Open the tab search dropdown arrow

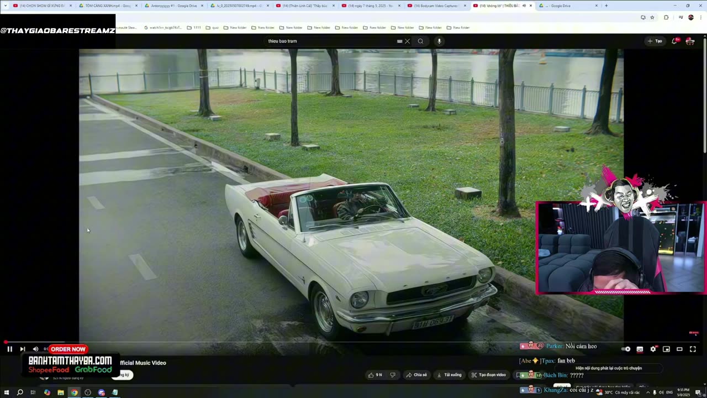click(5, 6)
